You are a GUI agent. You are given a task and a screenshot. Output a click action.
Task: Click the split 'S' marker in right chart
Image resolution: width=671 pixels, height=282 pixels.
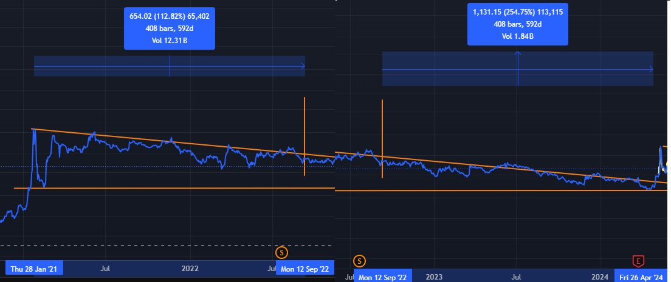pos(359,261)
